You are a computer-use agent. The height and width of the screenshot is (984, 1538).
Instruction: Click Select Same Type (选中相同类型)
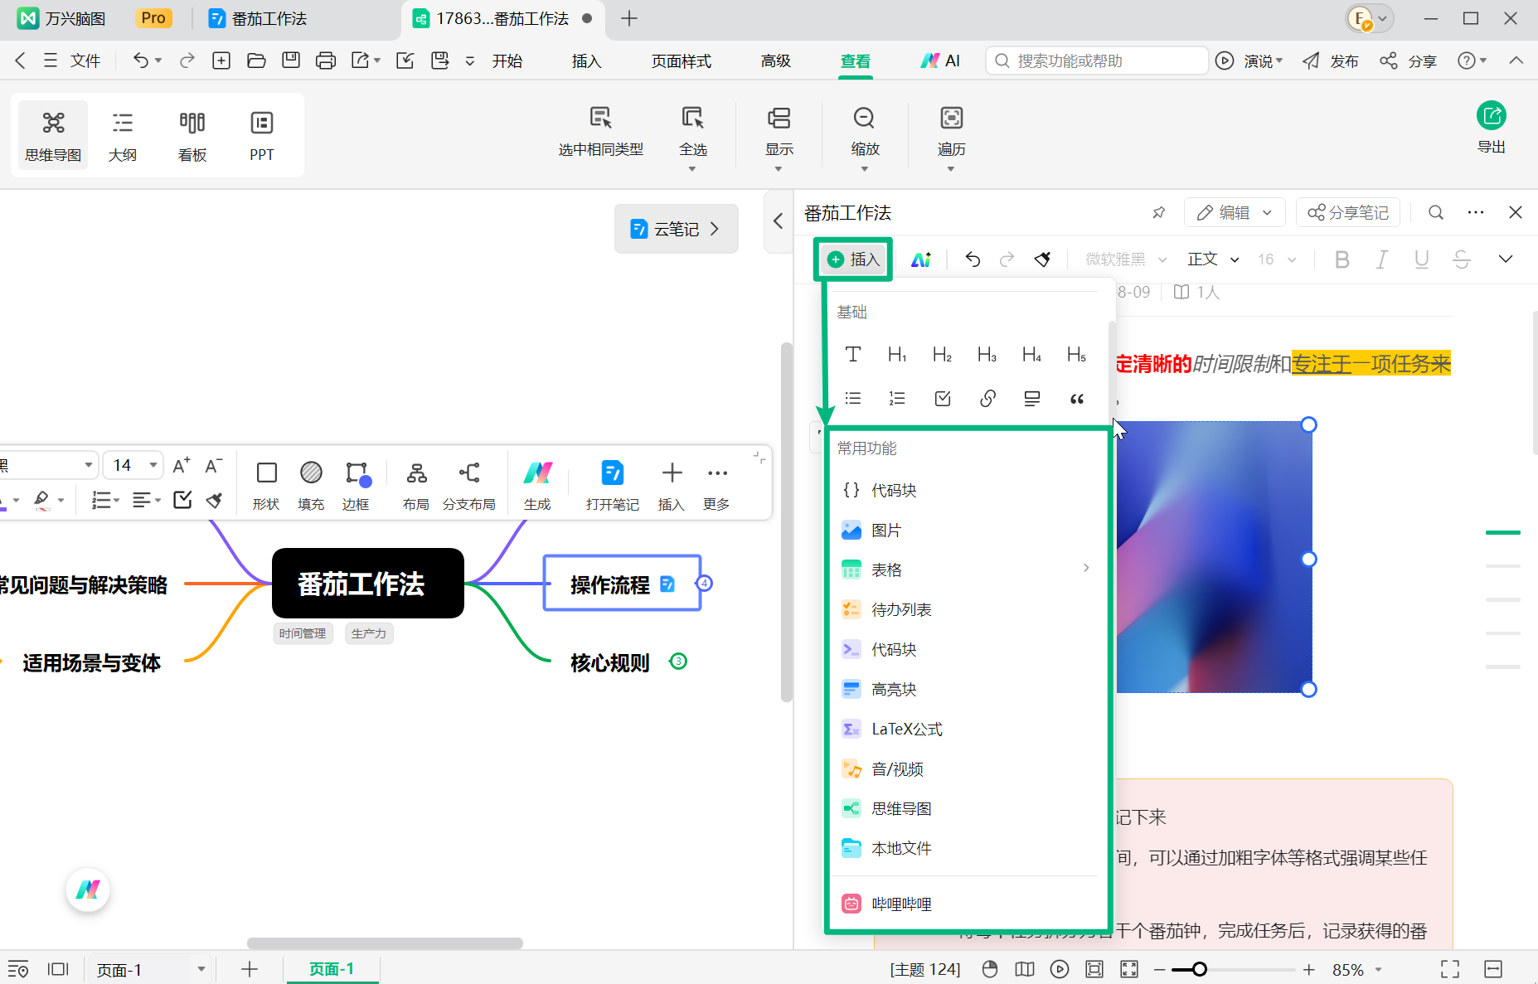pos(601,132)
